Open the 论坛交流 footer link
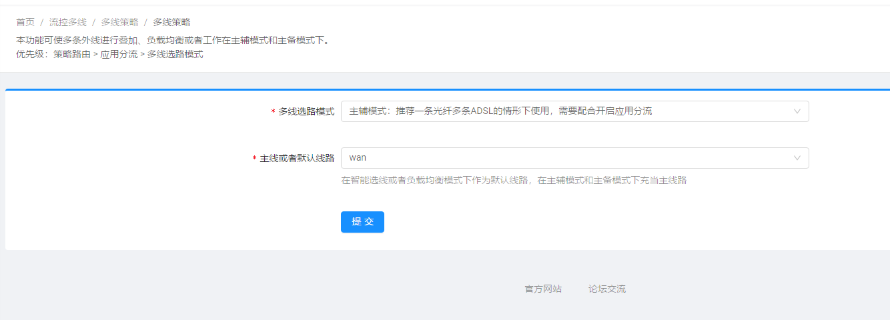 tap(607, 289)
